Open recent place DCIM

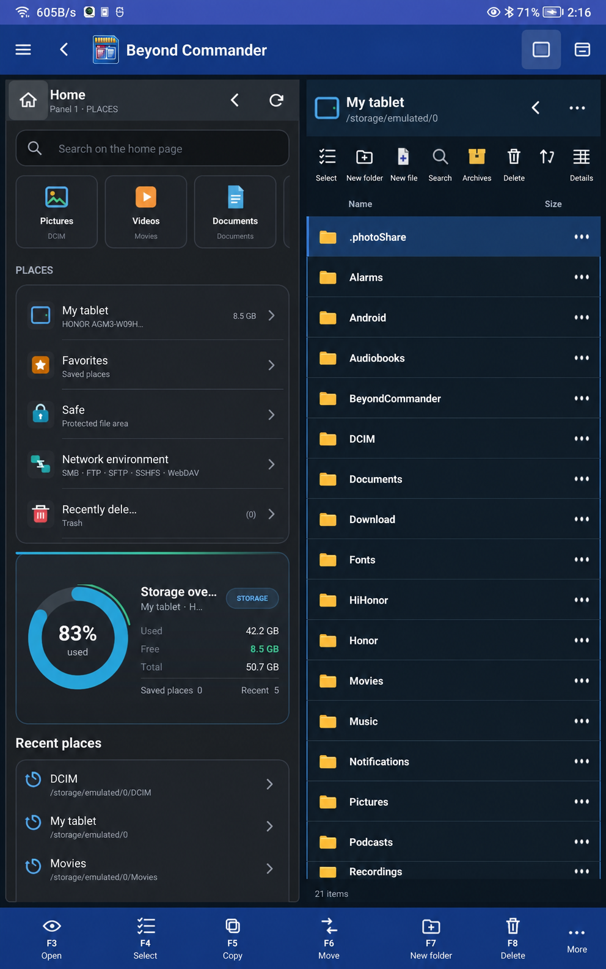(152, 784)
